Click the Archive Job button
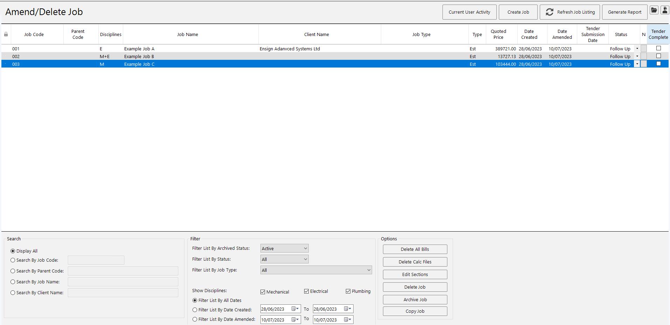Viewport: 670px width, 325px height. coord(415,299)
